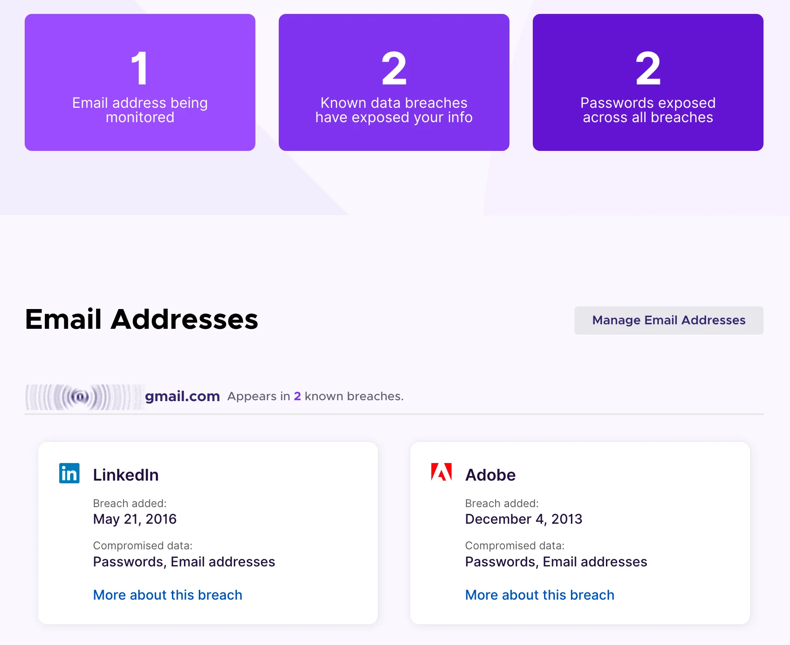Open More about this breach for Adobe
This screenshot has width=790, height=645.
[x=540, y=595]
